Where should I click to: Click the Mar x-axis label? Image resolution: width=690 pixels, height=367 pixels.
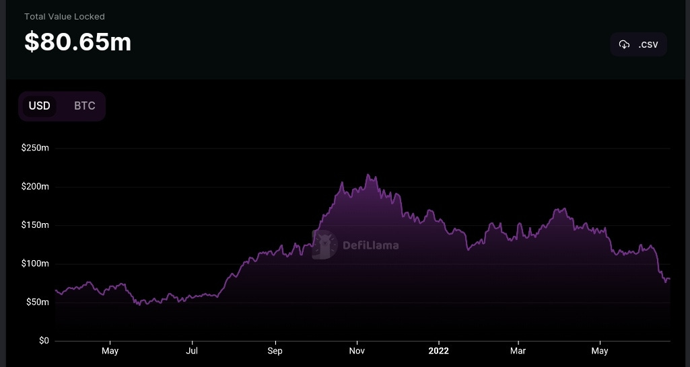point(518,351)
